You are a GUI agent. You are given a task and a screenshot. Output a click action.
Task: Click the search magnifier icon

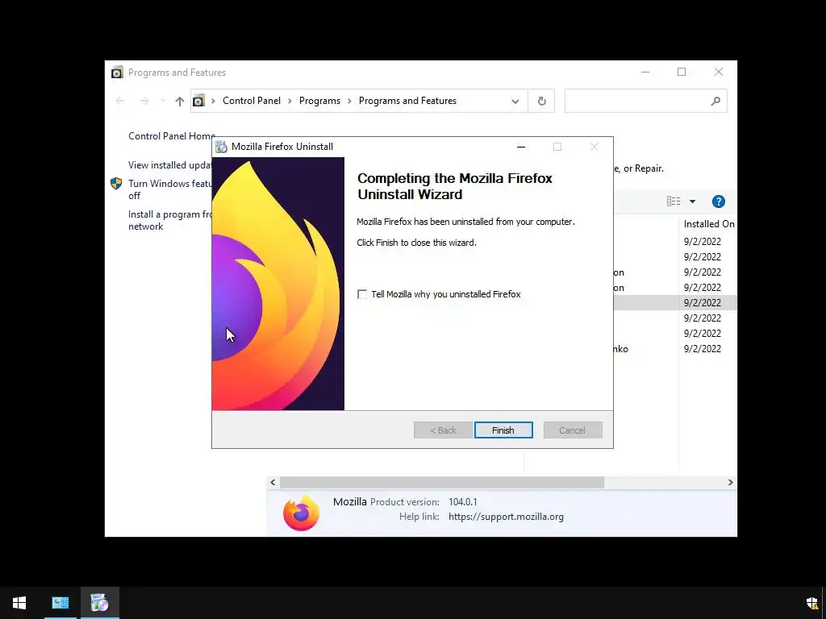[715, 101]
